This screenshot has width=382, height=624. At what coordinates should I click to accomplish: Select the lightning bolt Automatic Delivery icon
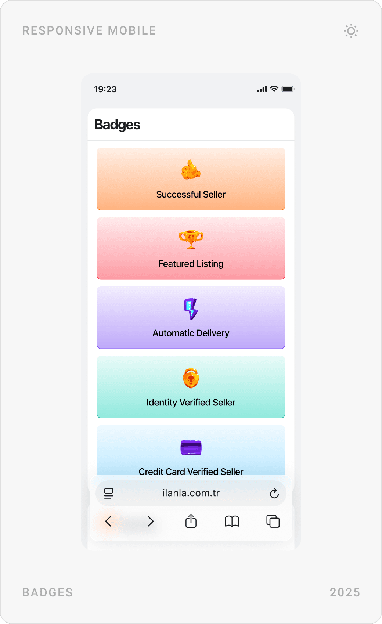click(190, 309)
